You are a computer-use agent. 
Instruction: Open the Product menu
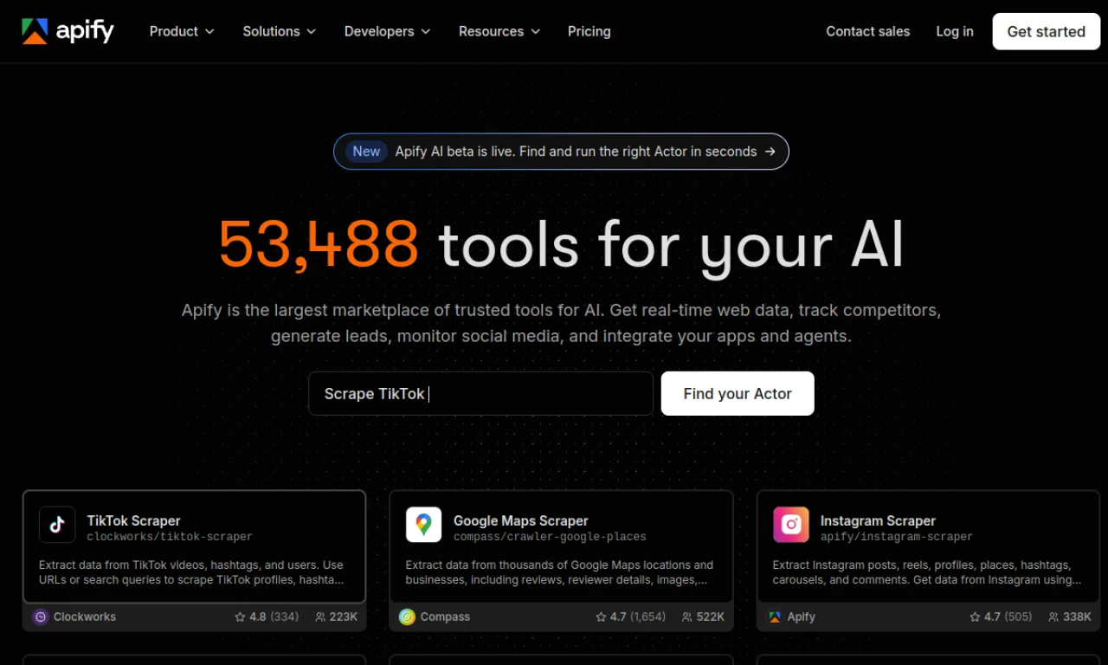[182, 31]
